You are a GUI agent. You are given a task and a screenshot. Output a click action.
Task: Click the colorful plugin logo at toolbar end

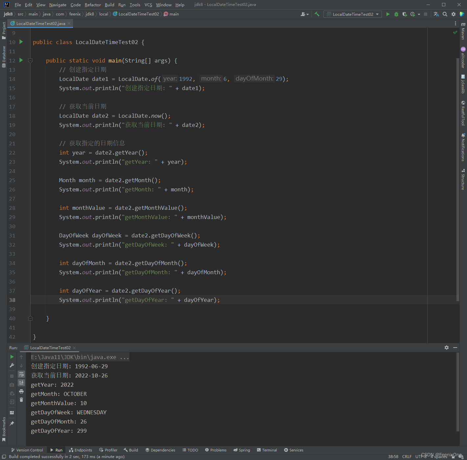pos(462,14)
